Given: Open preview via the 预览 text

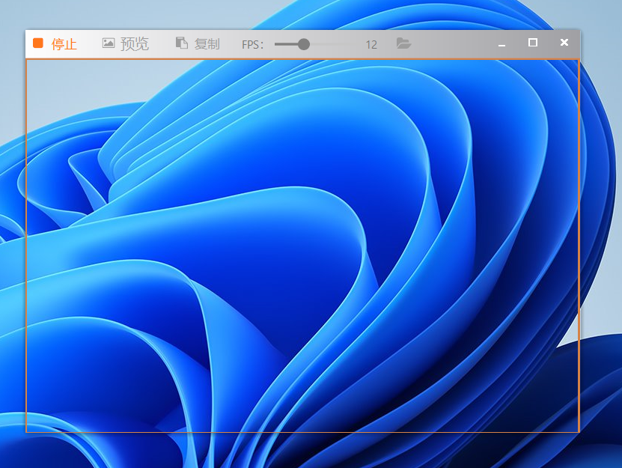Looking at the screenshot, I should pos(135,44).
